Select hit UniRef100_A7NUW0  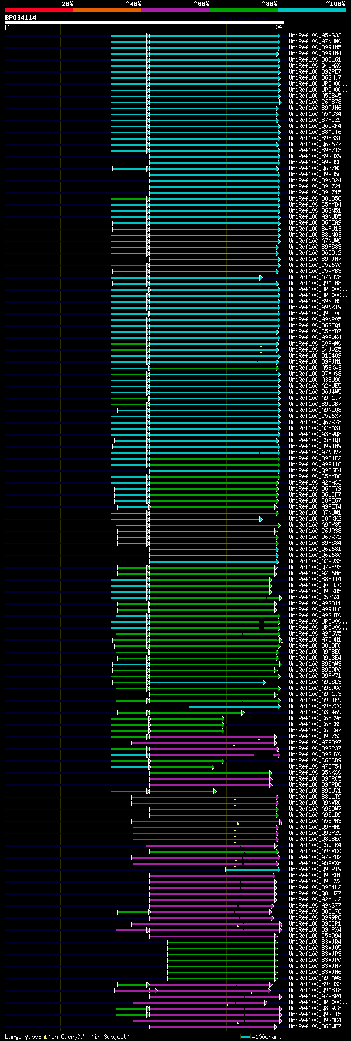315,42
